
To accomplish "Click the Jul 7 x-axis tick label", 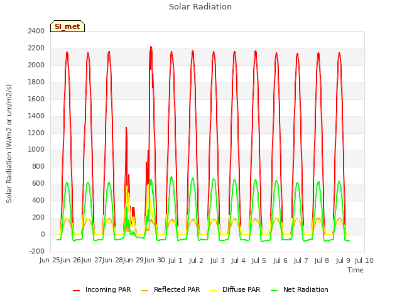I will pyautogui.click(x=301, y=260).
